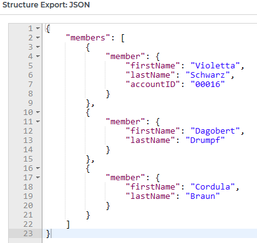Collapse the fold arrow on line 3
The image size is (257, 243).
click(x=38, y=47)
